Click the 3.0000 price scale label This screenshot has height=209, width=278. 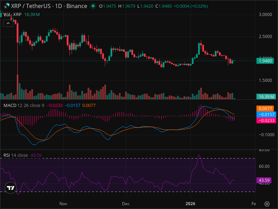(x=265, y=15)
